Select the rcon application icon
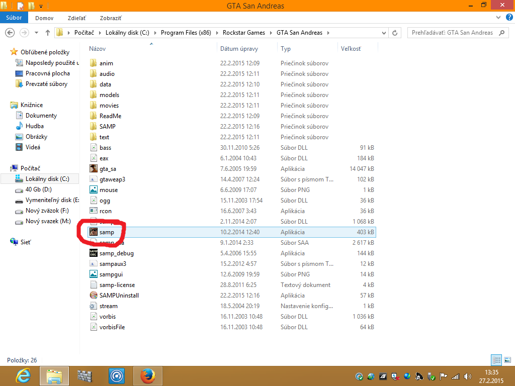This screenshot has height=386, width=515. pyautogui.click(x=93, y=211)
